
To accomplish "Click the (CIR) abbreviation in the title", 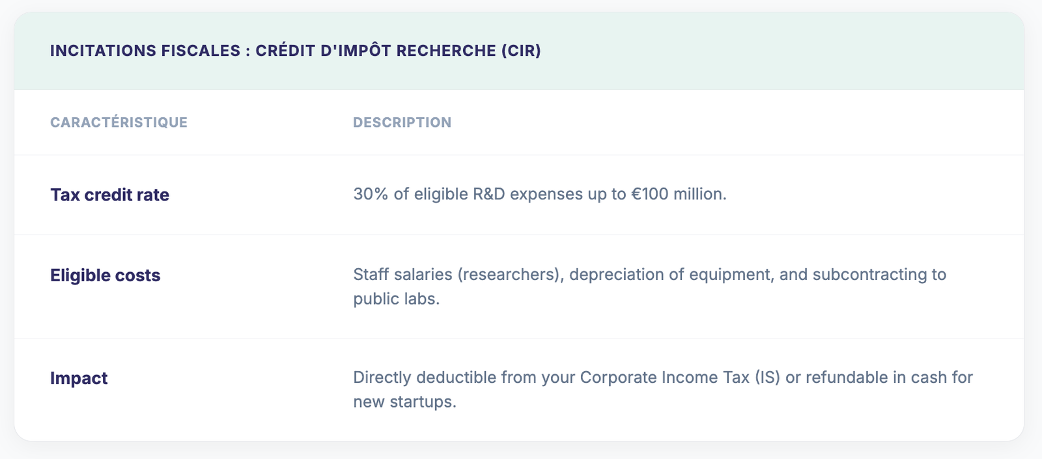I will (x=521, y=51).
